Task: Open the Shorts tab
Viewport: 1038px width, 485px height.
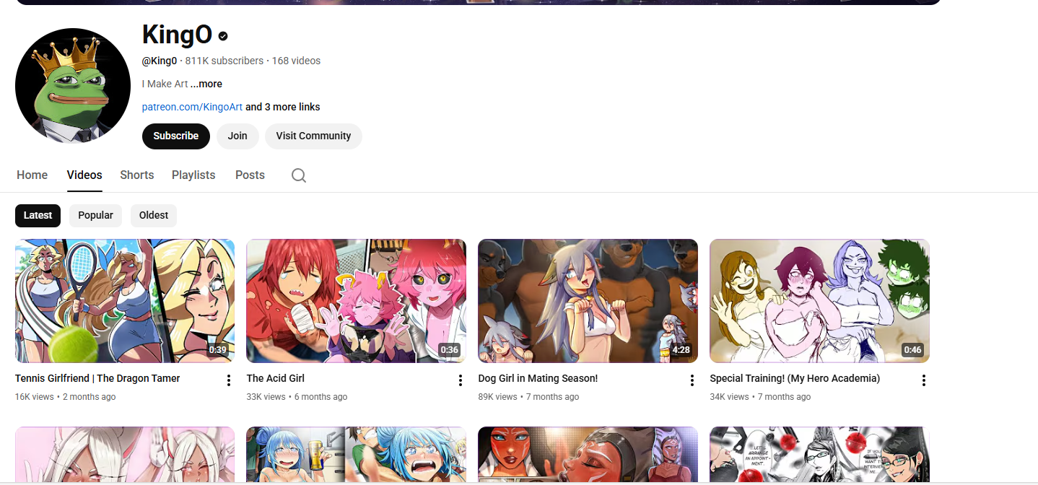Action: [137, 175]
